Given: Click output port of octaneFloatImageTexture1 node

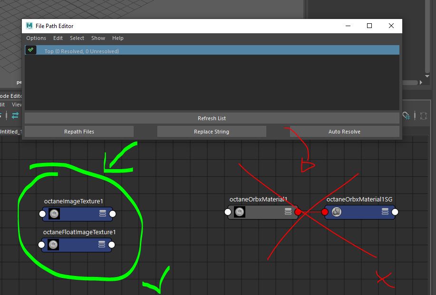Looking at the screenshot, I should click(x=112, y=245).
